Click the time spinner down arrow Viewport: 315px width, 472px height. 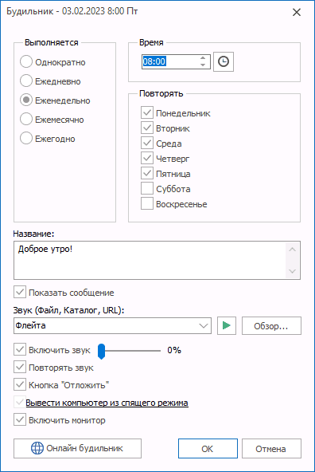pos(203,65)
